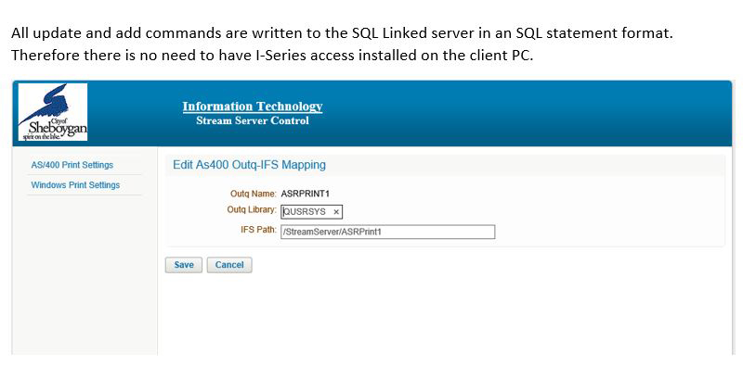Click inside the IFS Path field
The width and height of the screenshot is (743, 365).
coord(387,232)
